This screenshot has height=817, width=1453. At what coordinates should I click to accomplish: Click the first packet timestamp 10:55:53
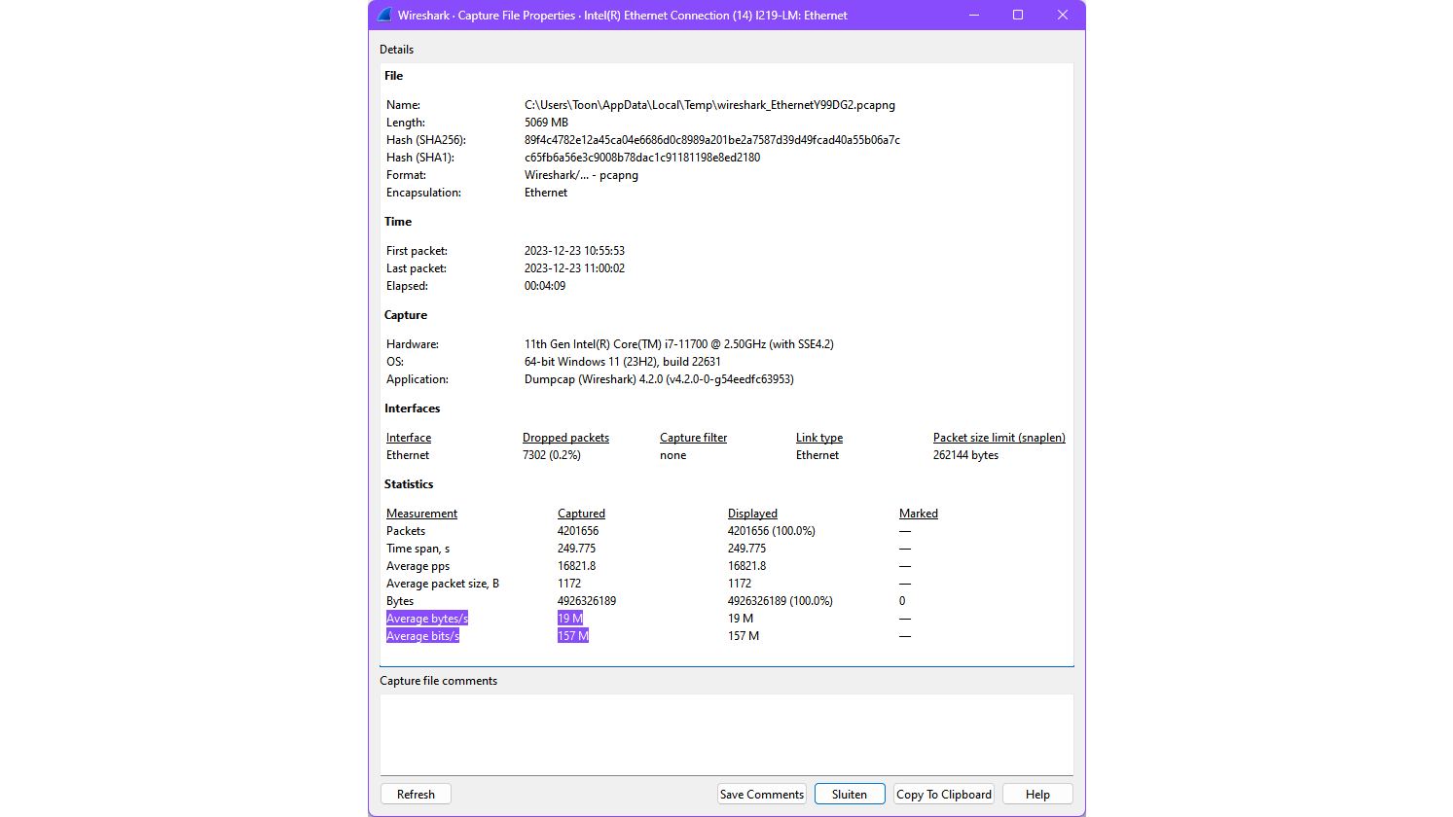(574, 251)
